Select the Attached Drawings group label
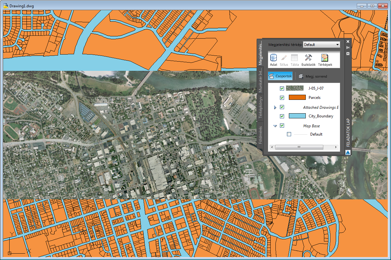 321,108
